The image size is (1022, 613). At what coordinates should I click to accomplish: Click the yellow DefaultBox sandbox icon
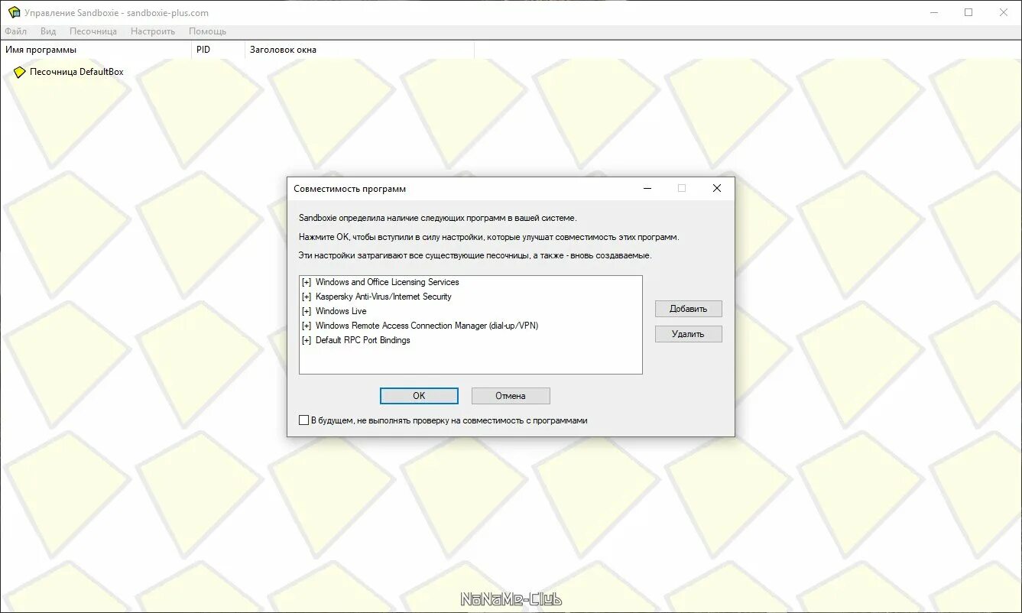pos(19,72)
